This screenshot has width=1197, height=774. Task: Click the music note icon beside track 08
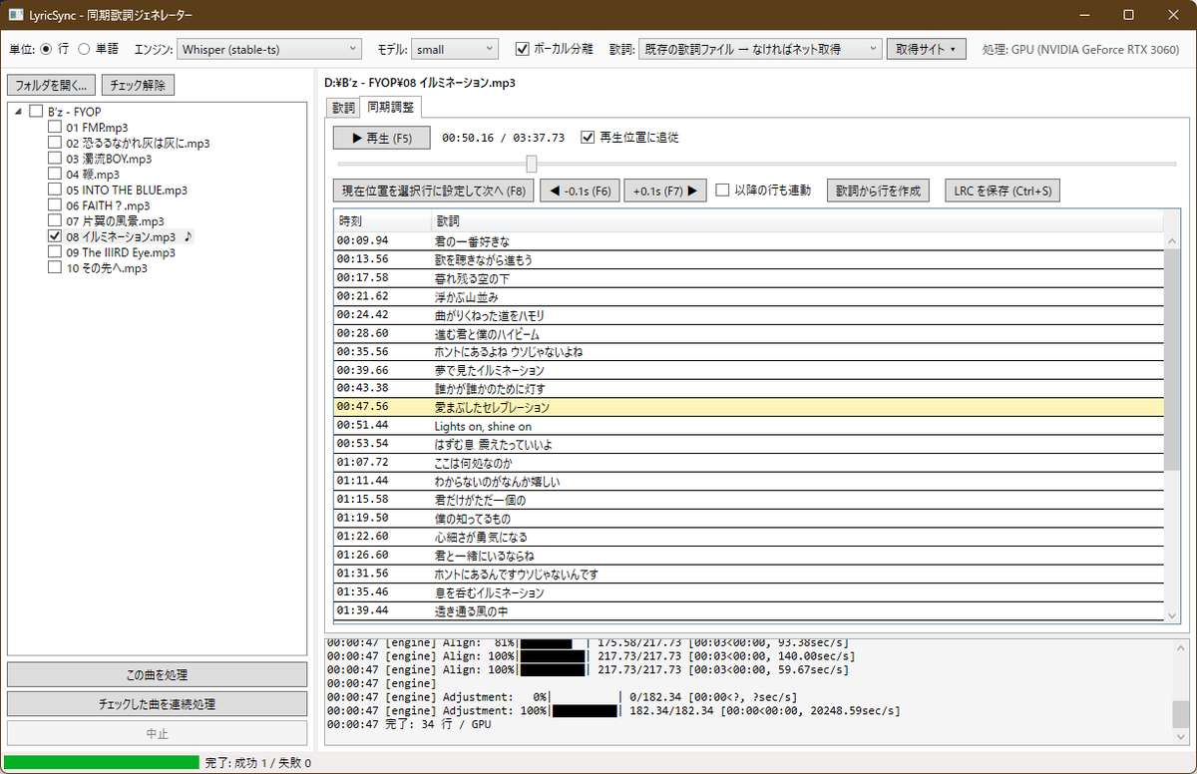189,236
